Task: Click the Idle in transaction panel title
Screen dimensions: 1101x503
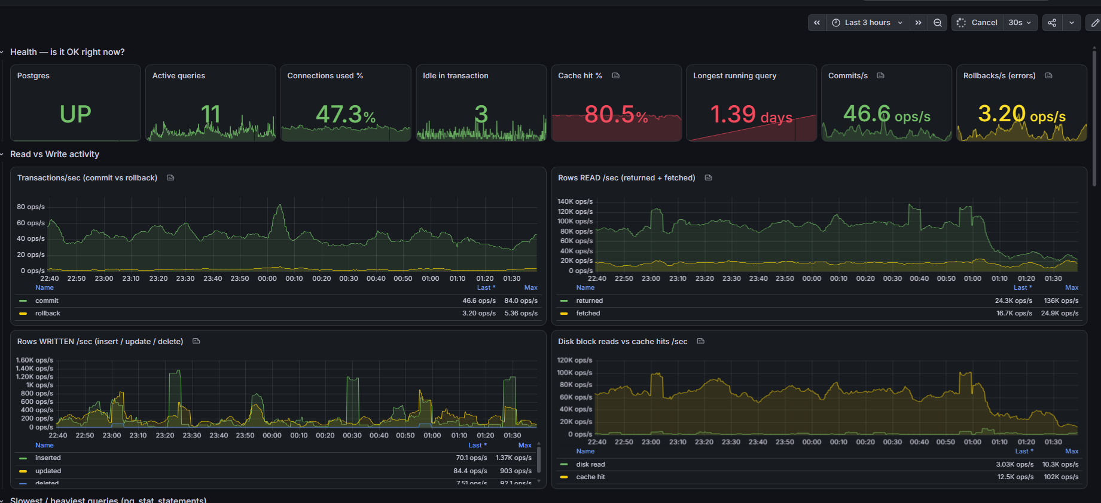Action: pos(456,76)
